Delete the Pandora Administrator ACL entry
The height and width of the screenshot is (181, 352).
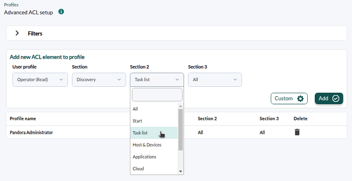point(297,132)
